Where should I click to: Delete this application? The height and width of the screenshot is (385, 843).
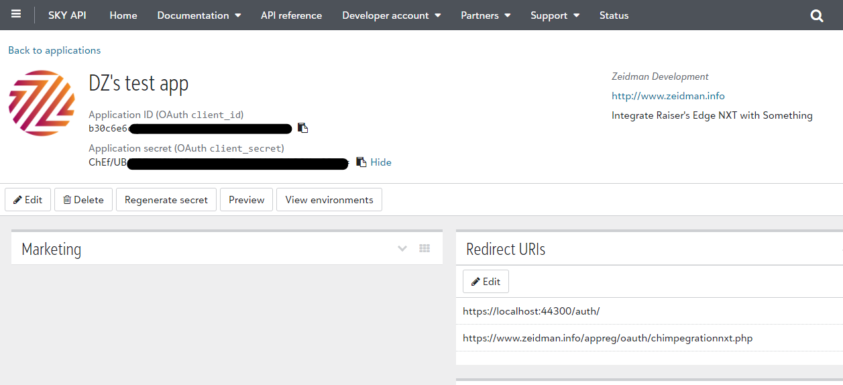[83, 200]
